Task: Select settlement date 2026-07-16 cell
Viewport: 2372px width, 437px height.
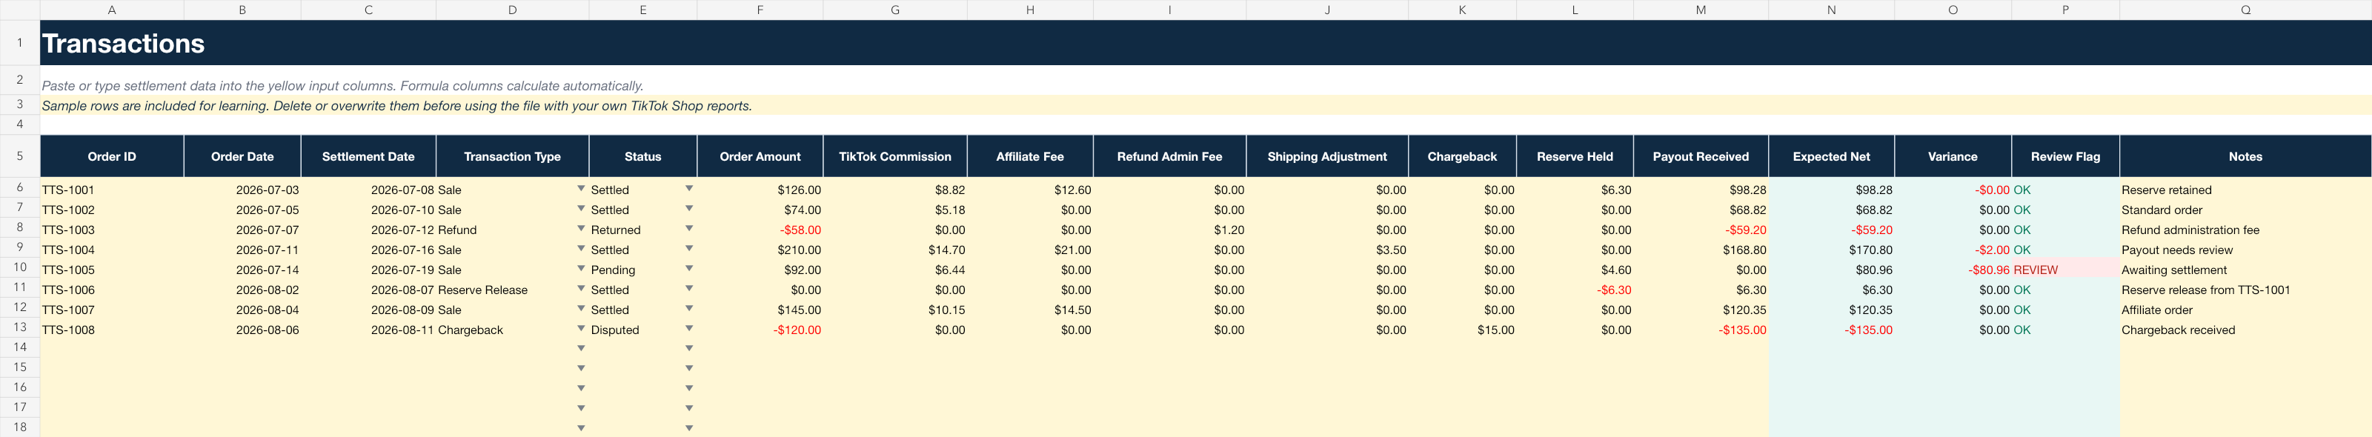Action: (368, 250)
